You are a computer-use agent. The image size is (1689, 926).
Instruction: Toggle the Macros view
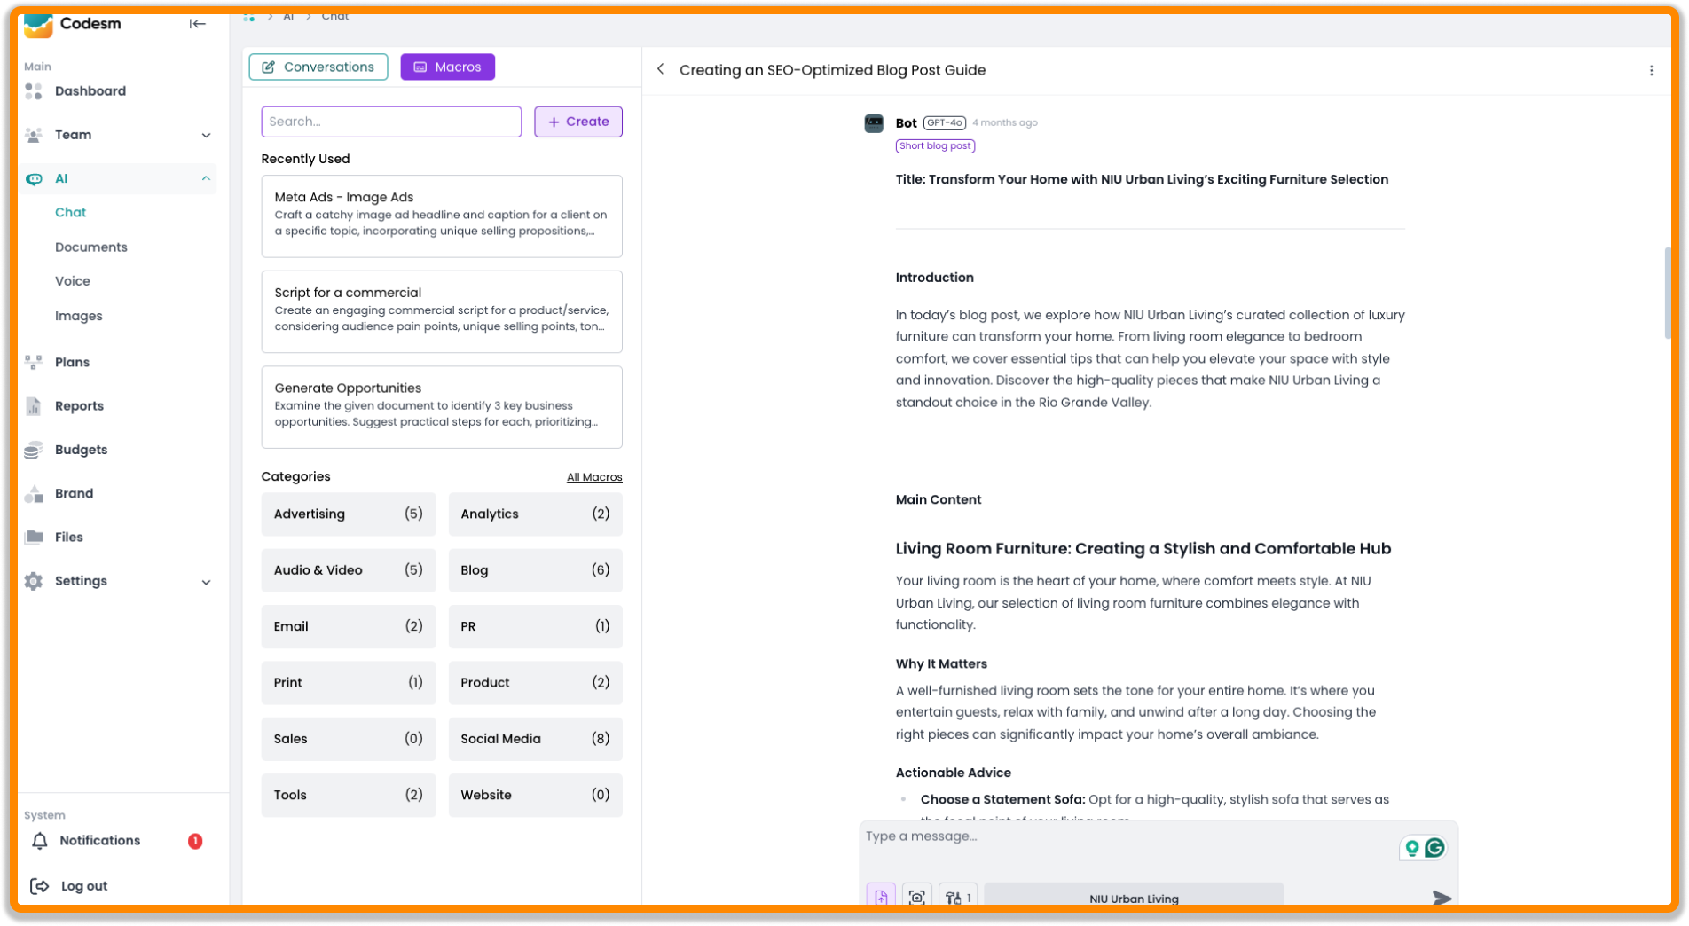[x=447, y=67]
